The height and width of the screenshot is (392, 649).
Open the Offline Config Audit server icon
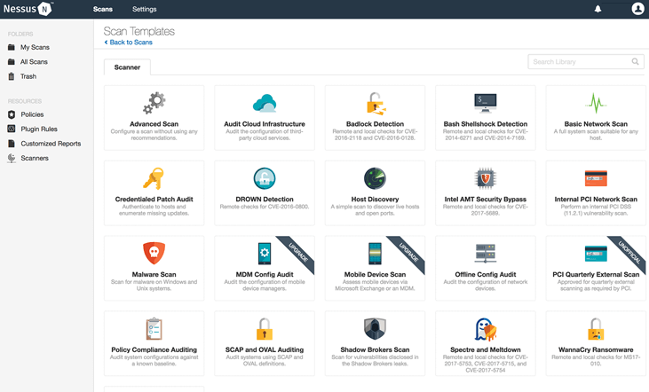pyautogui.click(x=485, y=254)
